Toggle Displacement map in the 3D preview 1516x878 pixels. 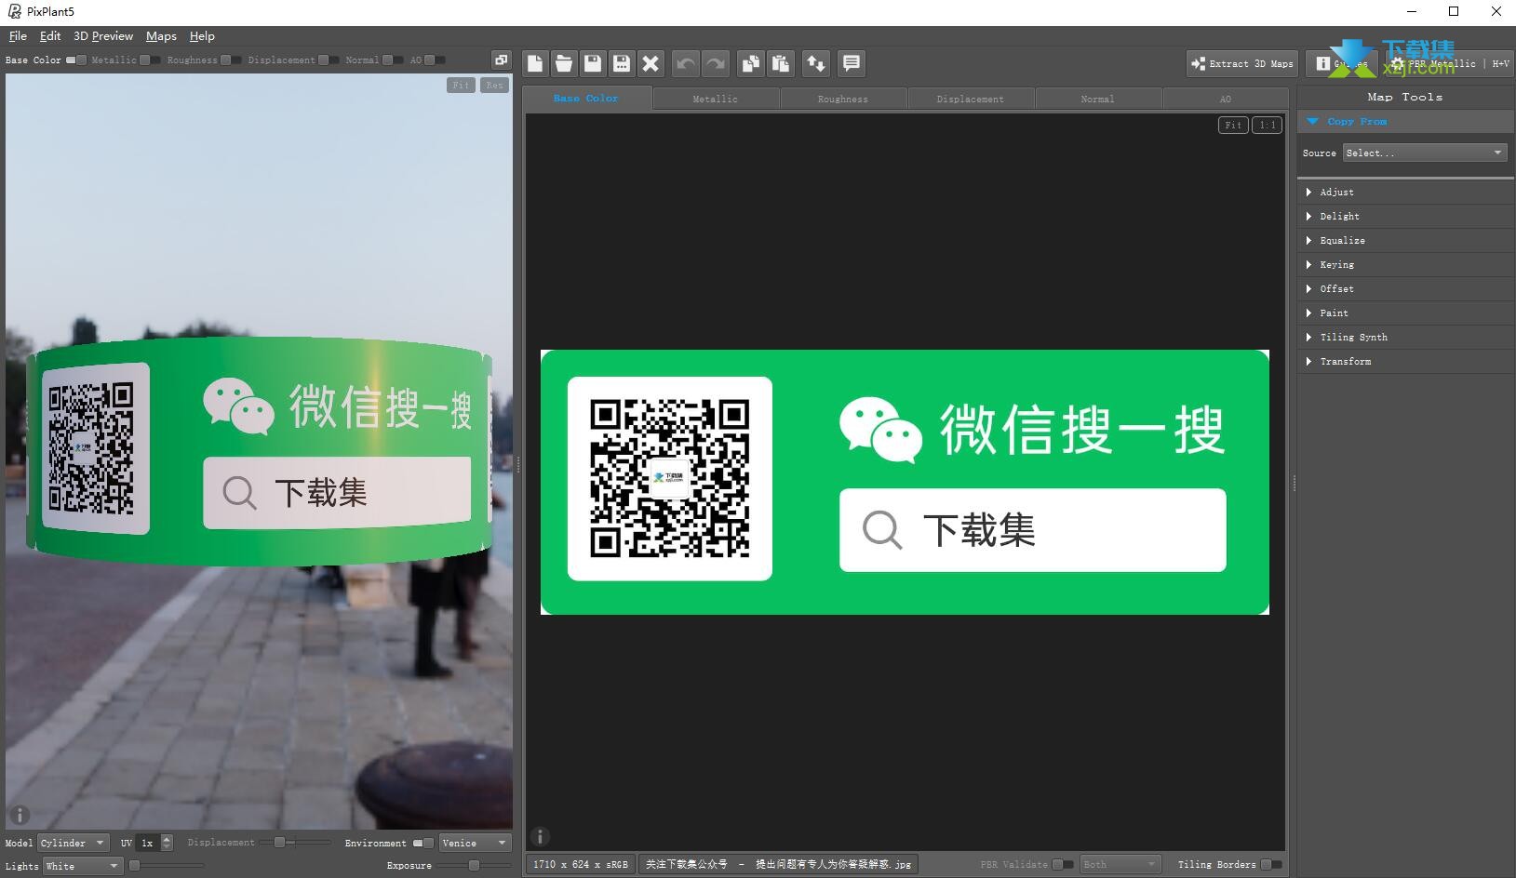(x=329, y=60)
